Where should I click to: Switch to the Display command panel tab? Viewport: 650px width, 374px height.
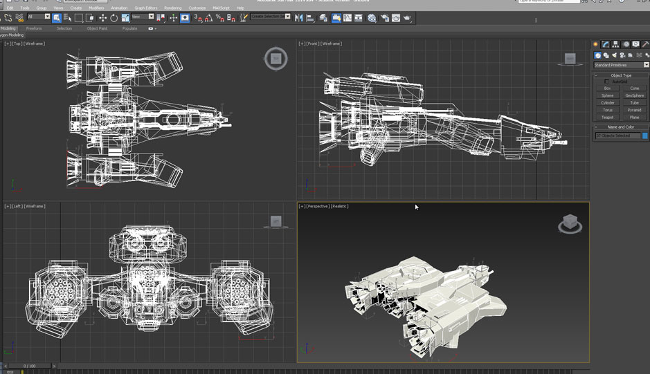click(x=635, y=44)
